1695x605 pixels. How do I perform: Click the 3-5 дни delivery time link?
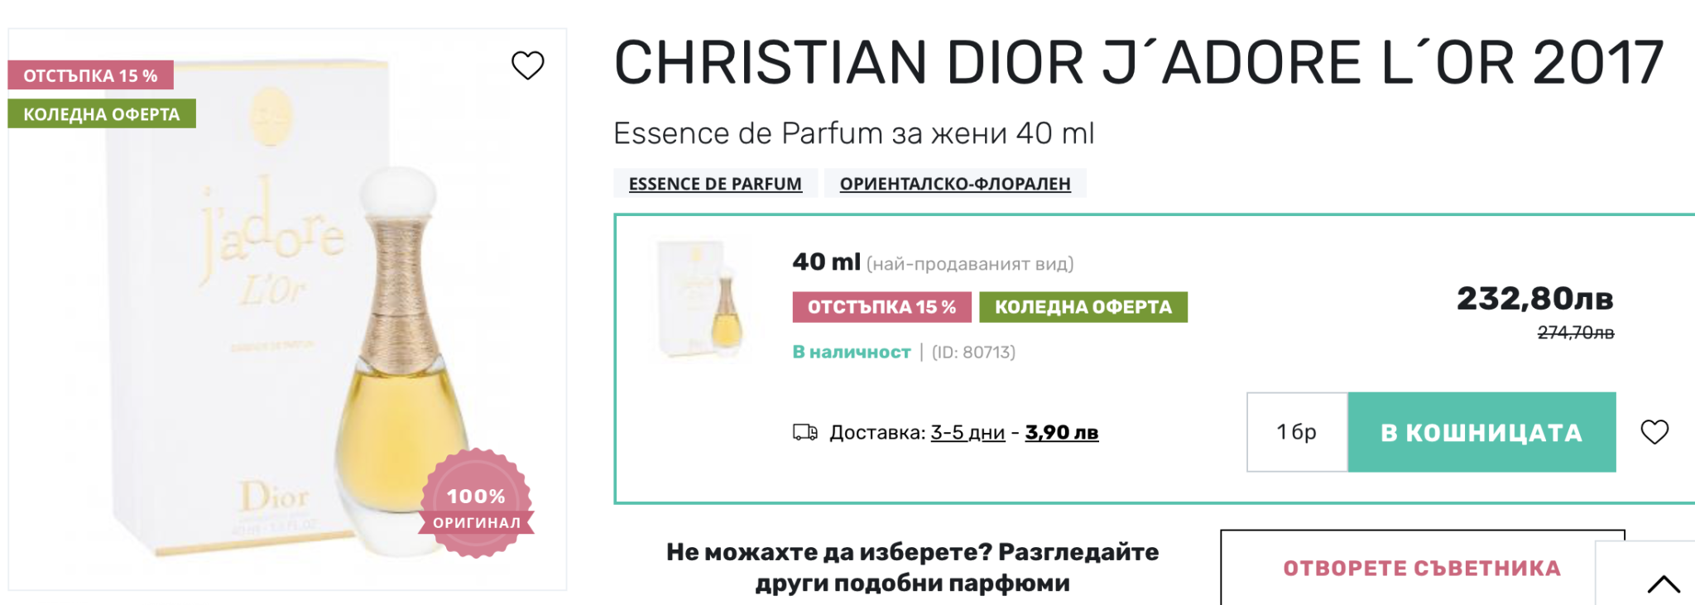[x=968, y=432]
